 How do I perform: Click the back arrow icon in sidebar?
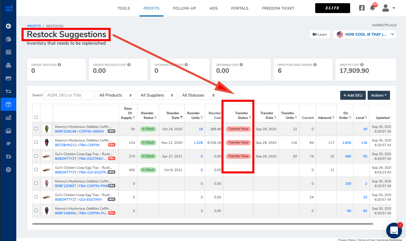(8, 26)
